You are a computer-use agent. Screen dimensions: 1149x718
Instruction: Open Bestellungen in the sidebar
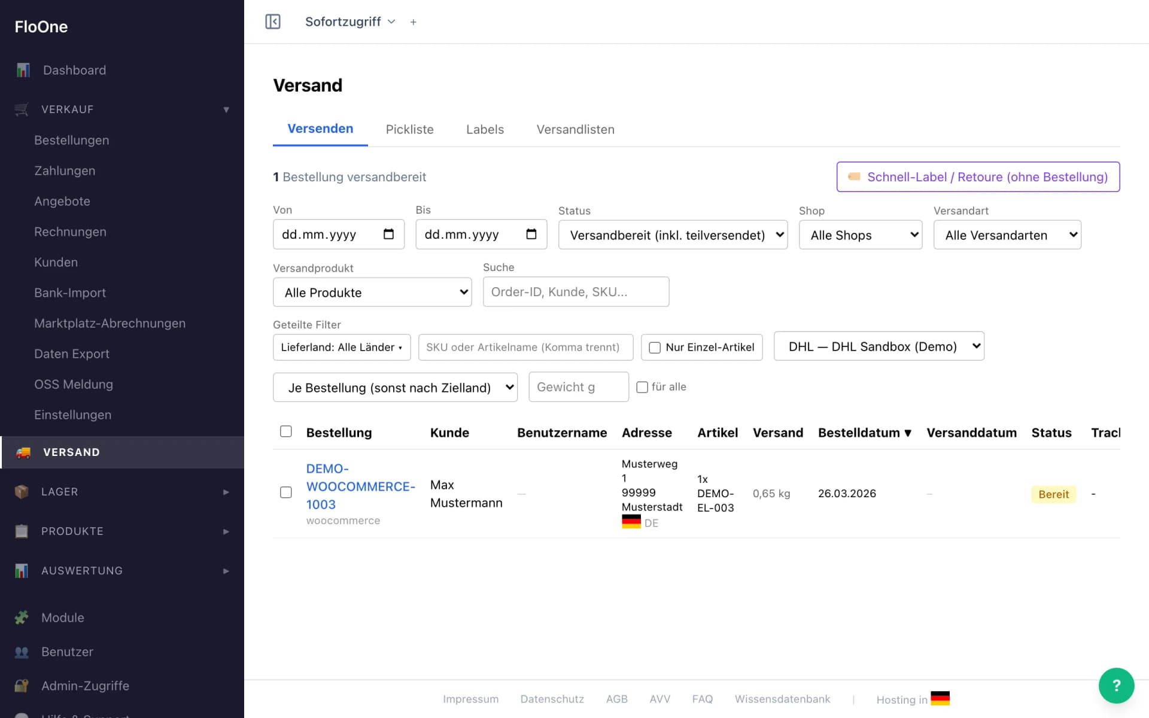point(72,140)
